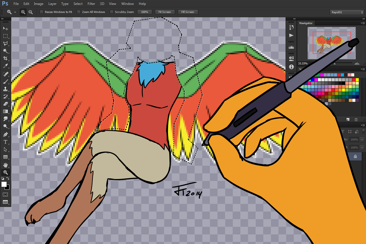Select the Pen tool
Viewport: 366px width, 244px height.
(x=5, y=135)
